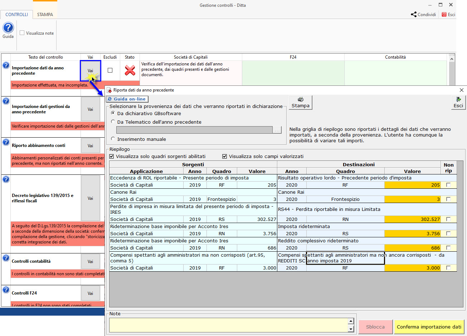
Task: Click the help icon beside Riporto abbinamento conti
Action: point(6,142)
